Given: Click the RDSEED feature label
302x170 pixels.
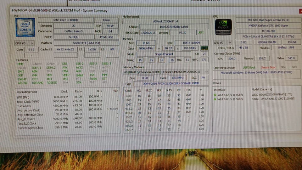Looking at the screenshot, I should click(52, 83).
